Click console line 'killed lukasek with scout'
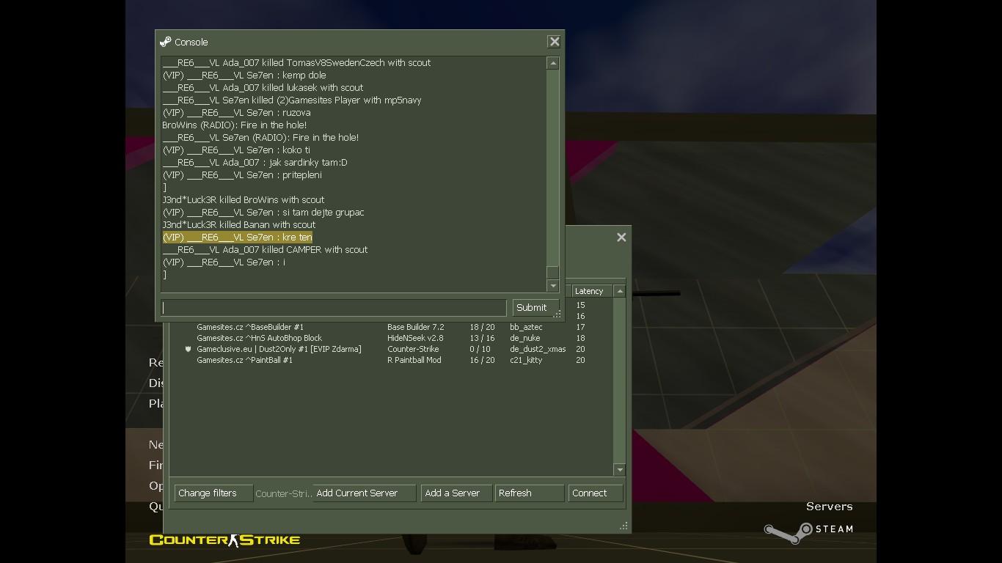Screen dimensions: 1002x563 (x=263, y=87)
